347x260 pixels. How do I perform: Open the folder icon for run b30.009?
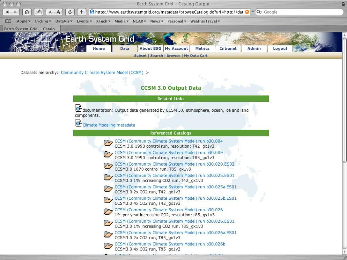point(108,154)
